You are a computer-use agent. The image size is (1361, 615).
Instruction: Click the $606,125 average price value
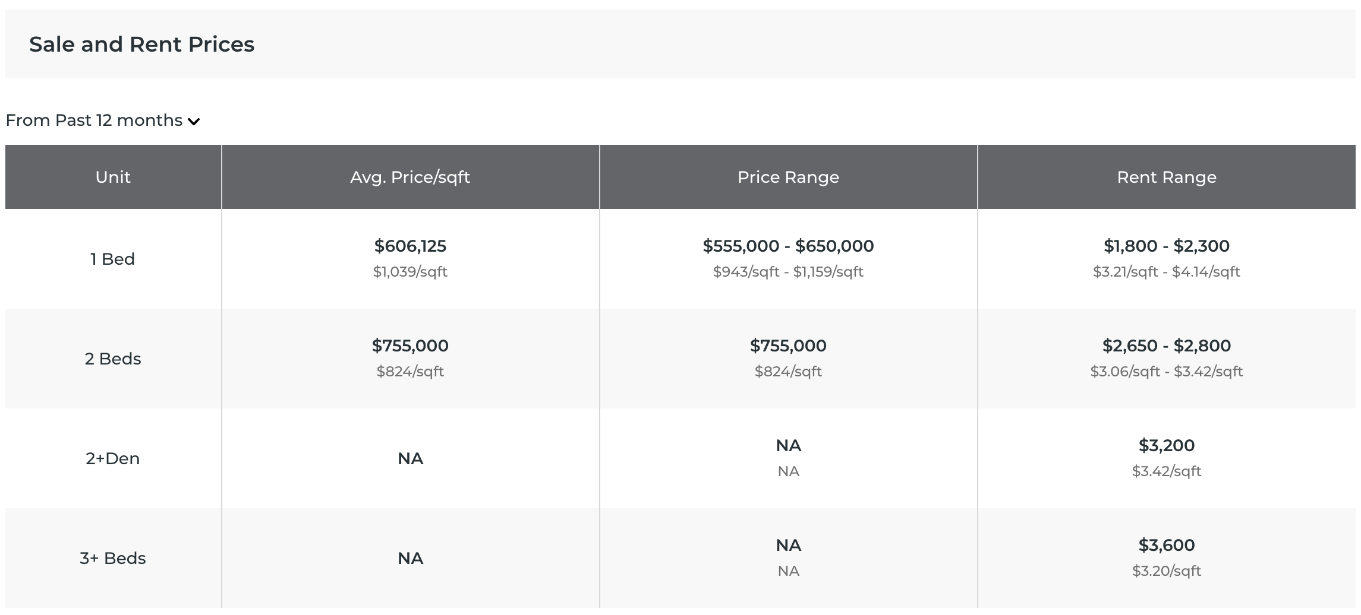[x=410, y=246]
